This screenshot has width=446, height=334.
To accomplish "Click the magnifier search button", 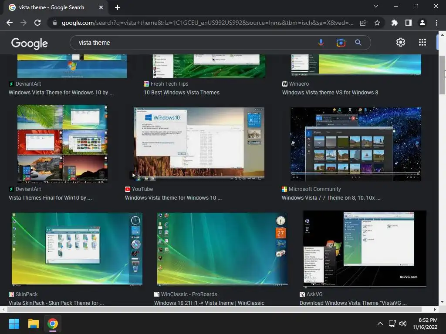I will pos(358,43).
